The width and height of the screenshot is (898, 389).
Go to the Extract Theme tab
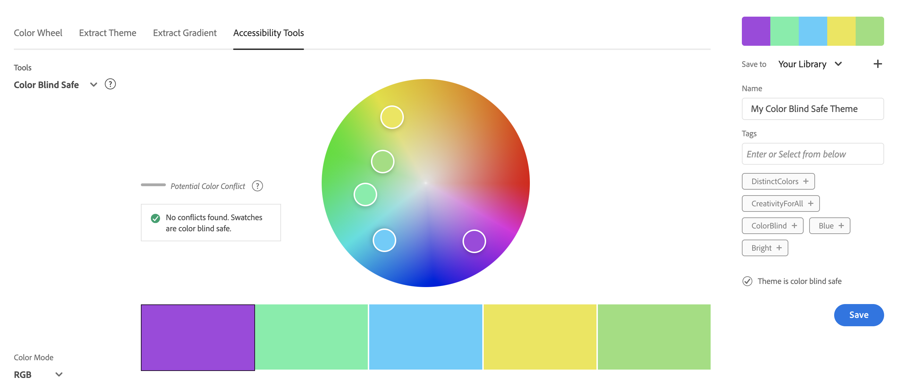[107, 33]
